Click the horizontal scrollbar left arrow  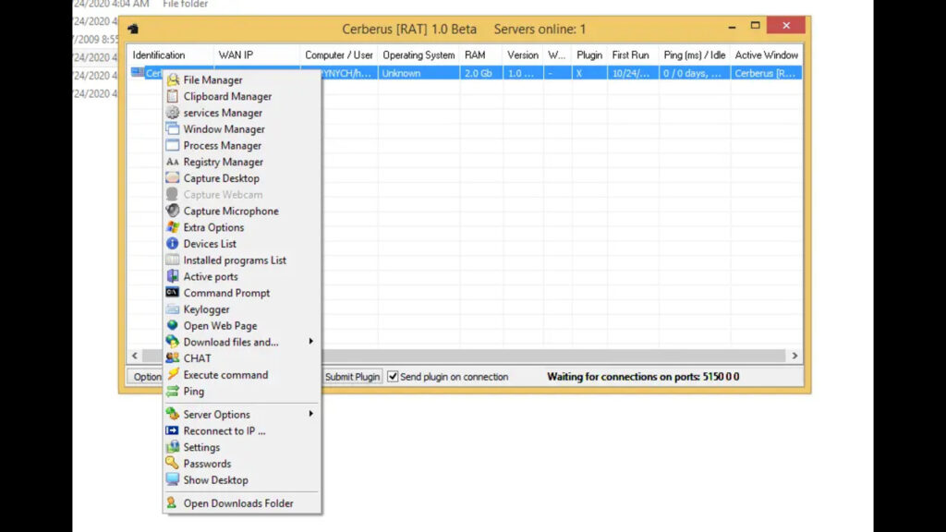(x=135, y=356)
